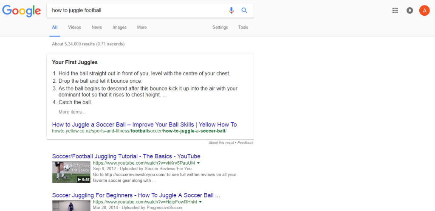Click step 'Drop the ball and let it bounce once.'
435x211 pixels.
(100, 81)
